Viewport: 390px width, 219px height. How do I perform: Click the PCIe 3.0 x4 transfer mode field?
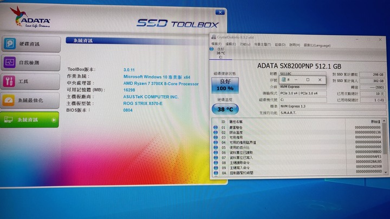point(303,94)
